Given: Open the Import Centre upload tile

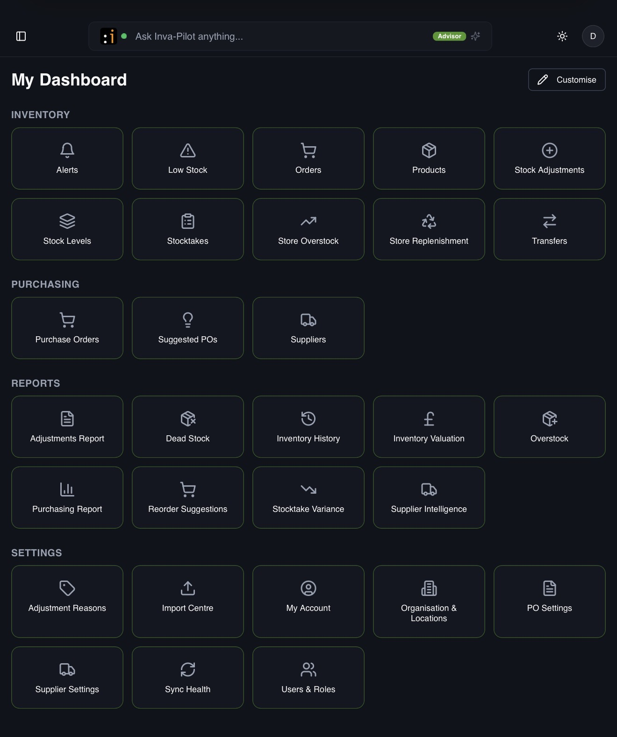Looking at the screenshot, I should [x=188, y=602].
